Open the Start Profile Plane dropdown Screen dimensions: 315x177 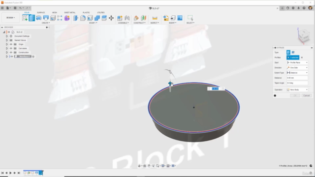pyautogui.click(x=297, y=62)
